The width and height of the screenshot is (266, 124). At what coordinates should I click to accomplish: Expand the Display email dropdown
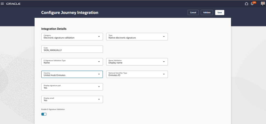coord(99,99)
